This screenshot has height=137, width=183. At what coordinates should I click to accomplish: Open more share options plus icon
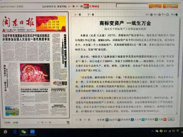coord(165,119)
